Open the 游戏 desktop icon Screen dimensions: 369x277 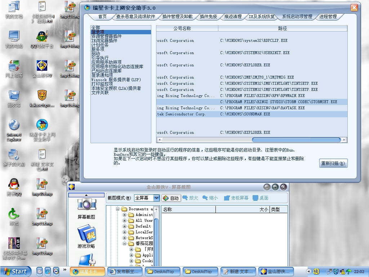[x=14, y=217]
